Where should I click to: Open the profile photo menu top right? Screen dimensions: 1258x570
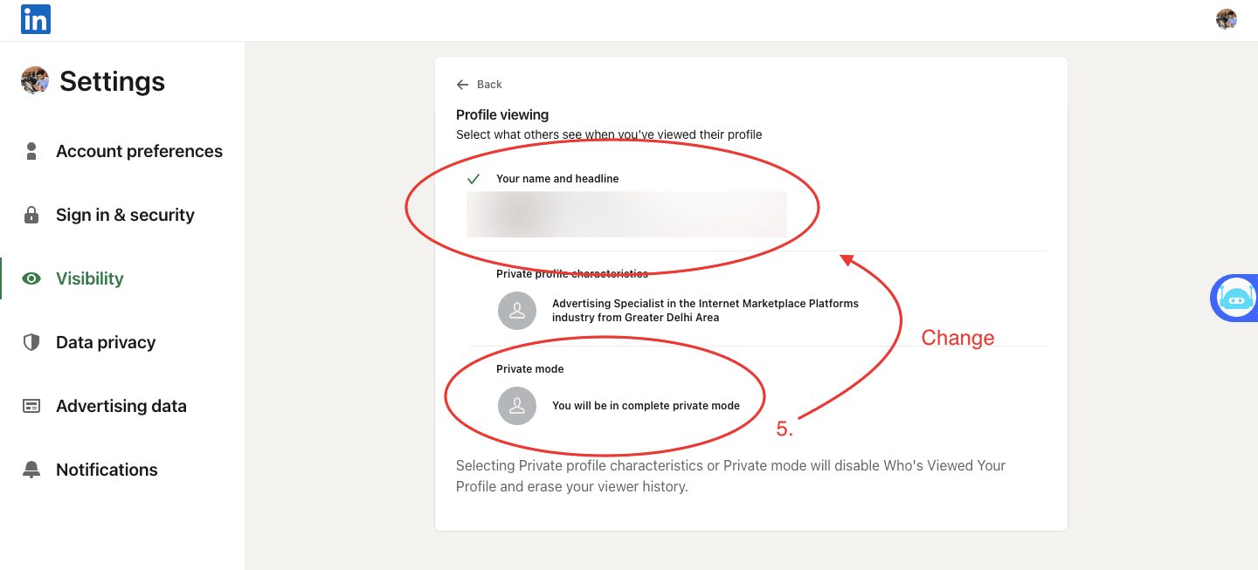[x=1226, y=18]
